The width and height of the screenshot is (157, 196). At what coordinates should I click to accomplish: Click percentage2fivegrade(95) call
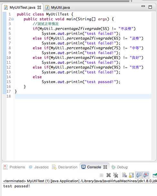(x=93, y=67)
